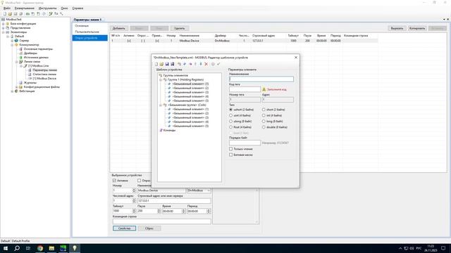
Task: Collapse the (Coils) group in the template tree
Action: [161, 105]
